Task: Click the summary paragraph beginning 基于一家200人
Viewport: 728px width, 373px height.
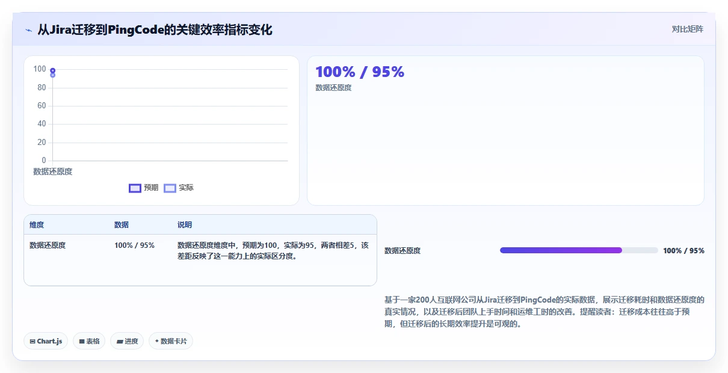Action: pyautogui.click(x=544, y=312)
